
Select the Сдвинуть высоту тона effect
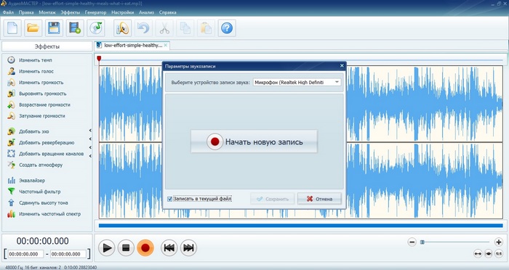[38, 202]
